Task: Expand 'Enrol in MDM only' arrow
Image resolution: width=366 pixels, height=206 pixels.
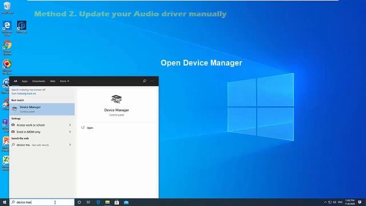Action: tap(70, 132)
